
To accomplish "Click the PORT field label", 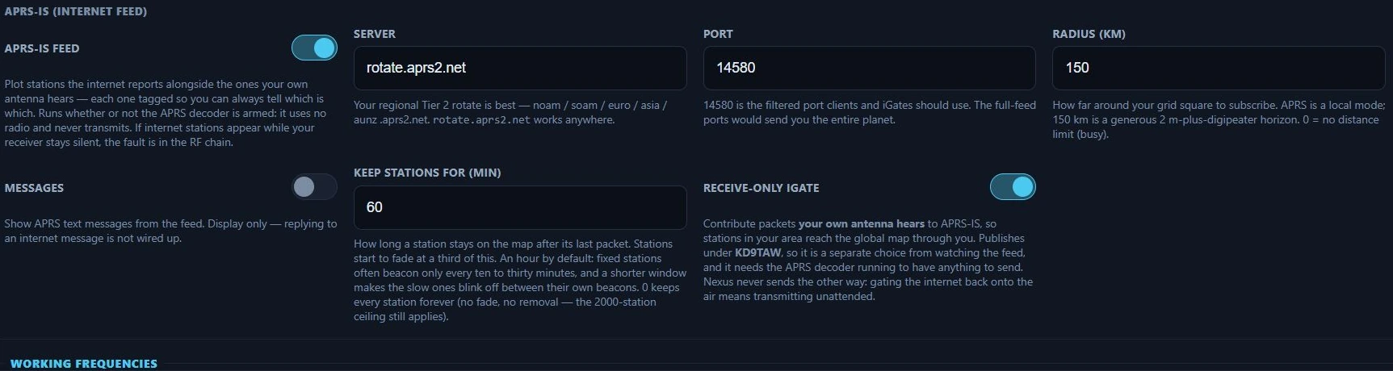I will (x=718, y=34).
